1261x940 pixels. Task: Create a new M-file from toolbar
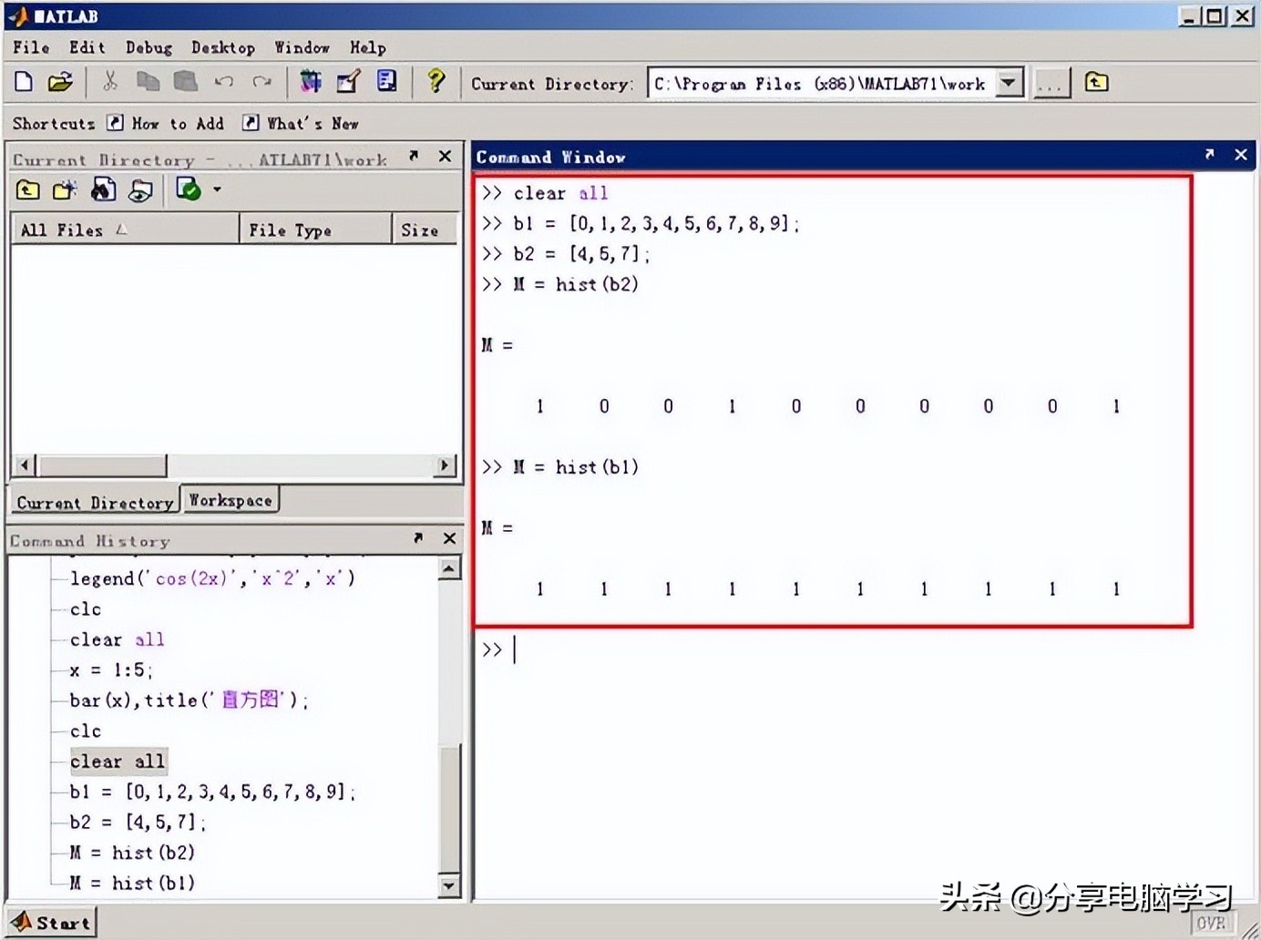(x=25, y=82)
